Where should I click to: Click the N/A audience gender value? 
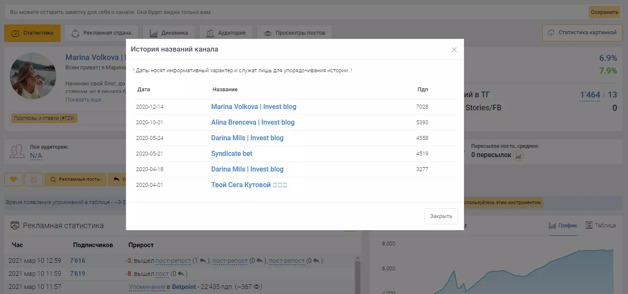click(36, 156)
